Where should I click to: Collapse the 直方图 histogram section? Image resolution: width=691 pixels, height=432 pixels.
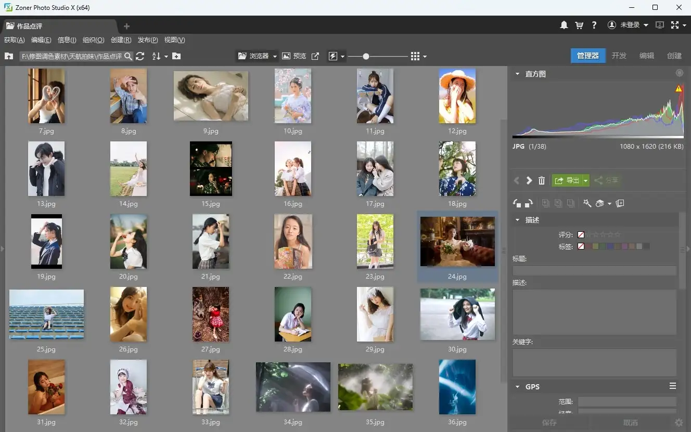point(517,74)
